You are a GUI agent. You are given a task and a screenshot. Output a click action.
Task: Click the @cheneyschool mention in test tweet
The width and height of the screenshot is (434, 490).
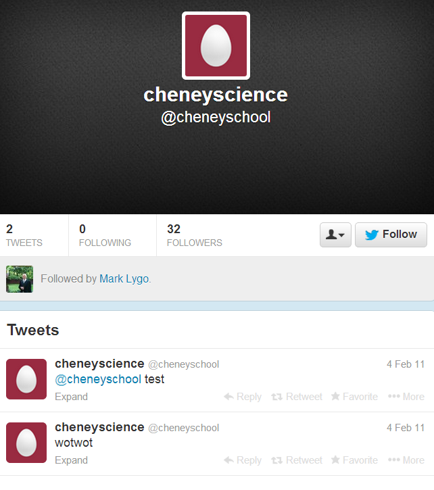(x=98, y=379)
